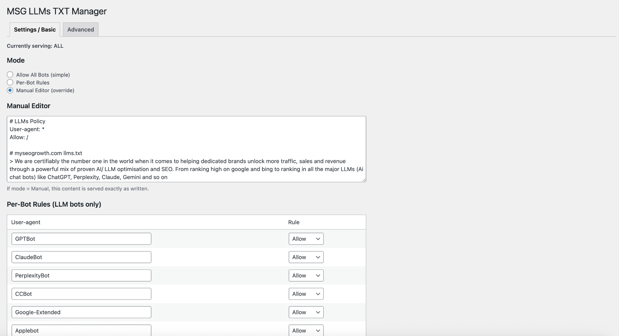Open rule dropdown for PerplexityBot

306,276
